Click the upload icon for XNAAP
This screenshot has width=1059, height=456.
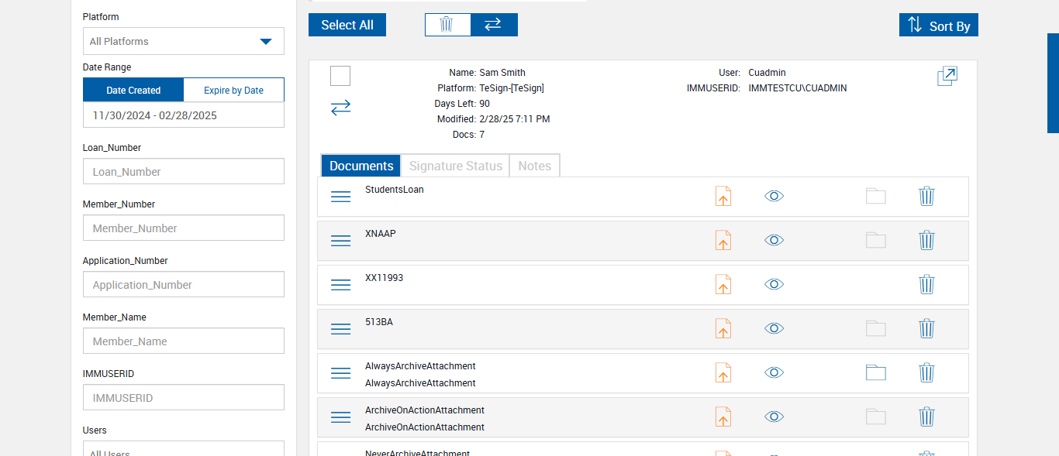723,240
